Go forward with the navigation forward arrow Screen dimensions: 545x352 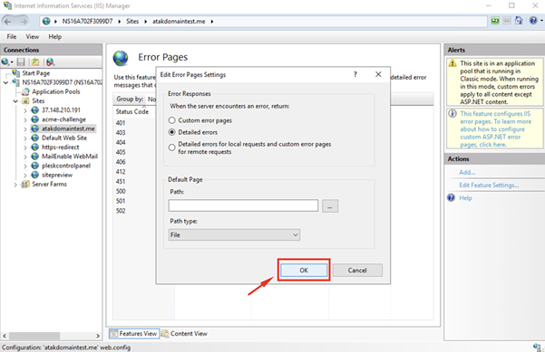[x=24, y=22]
